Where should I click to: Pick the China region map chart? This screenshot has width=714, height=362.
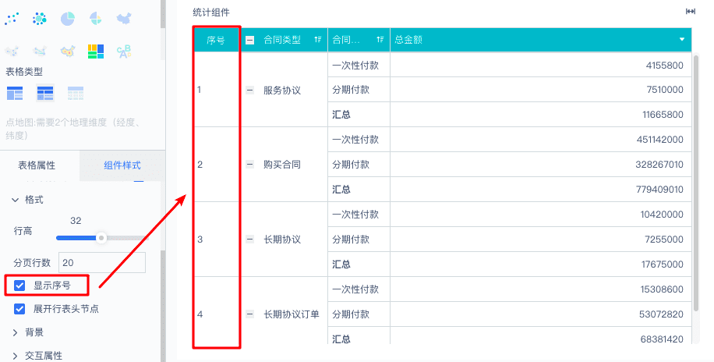click(x=123, y=17)
